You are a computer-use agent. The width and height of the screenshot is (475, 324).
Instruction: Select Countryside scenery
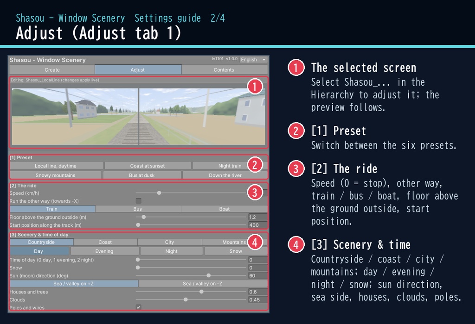pos(41,242)
